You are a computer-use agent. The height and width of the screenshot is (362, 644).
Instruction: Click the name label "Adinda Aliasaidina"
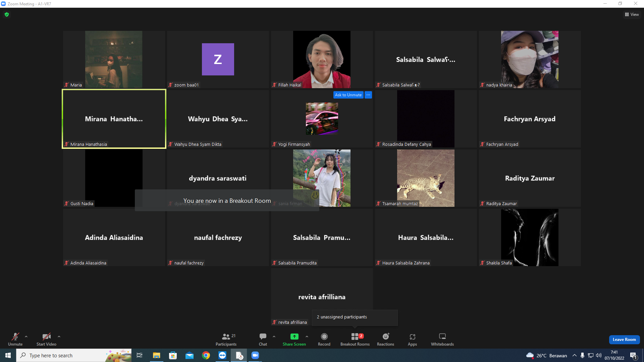point(88,263)
